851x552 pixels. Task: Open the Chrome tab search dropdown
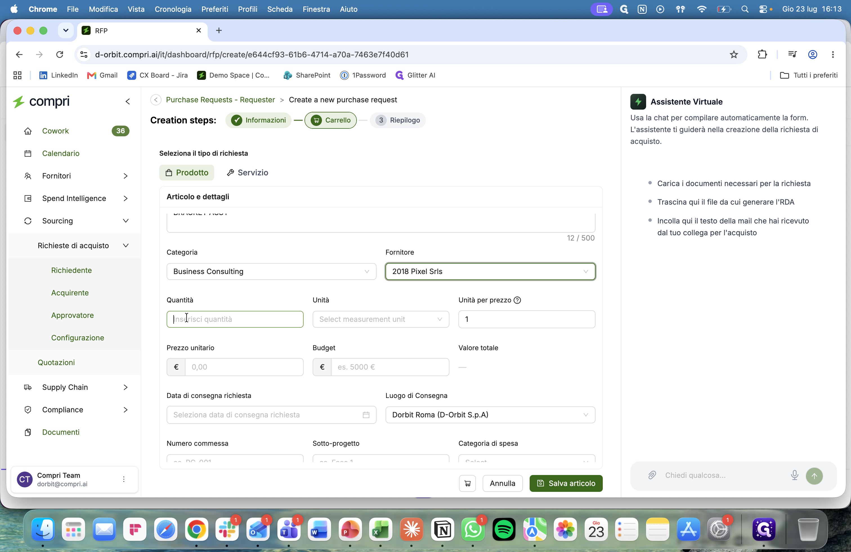tap(66, 31)
